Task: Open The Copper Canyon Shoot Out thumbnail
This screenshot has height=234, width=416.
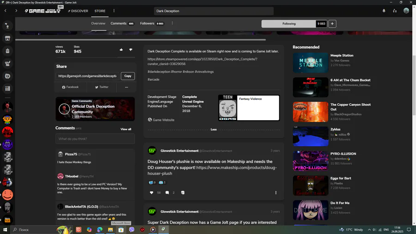Action: pyautogui.click(x=311, y=112)
